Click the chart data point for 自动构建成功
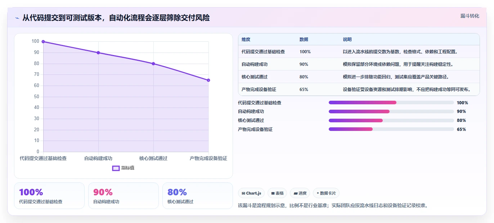 click(98, 53)
